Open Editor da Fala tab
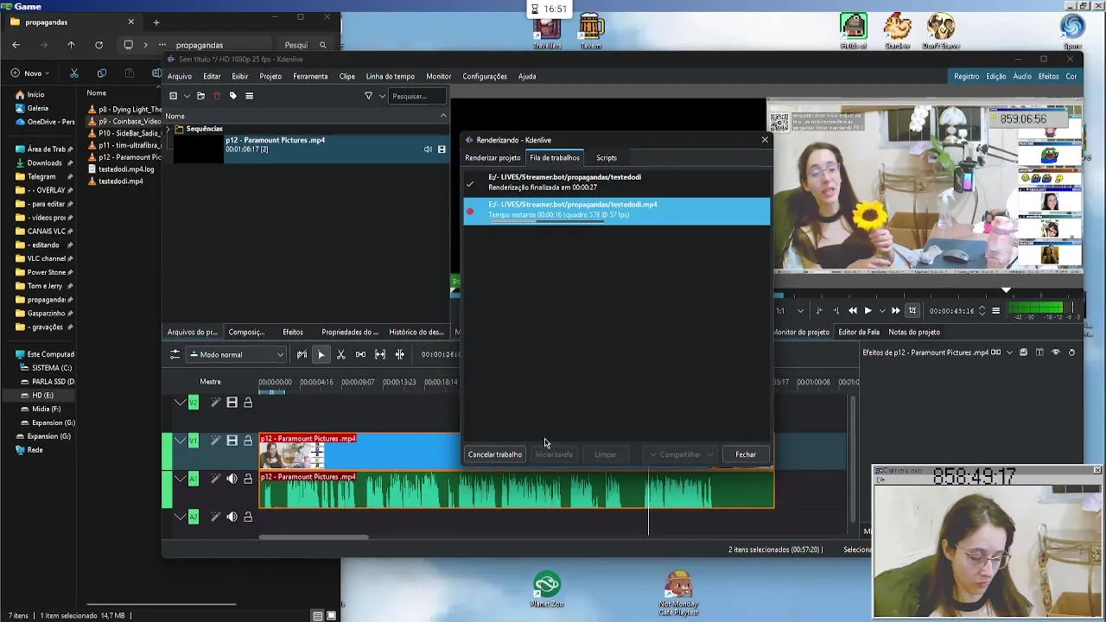This screenshot has height=622, width=1106. click(x=859, y=332)
